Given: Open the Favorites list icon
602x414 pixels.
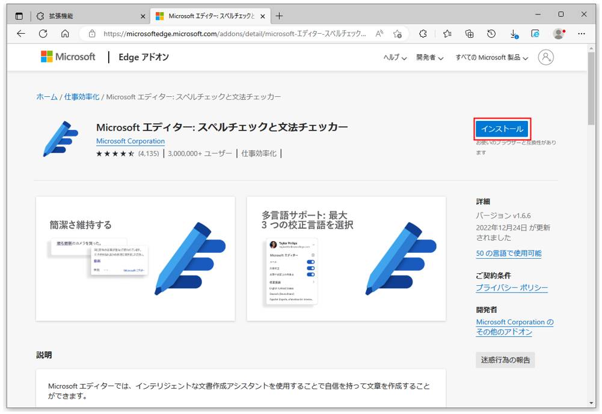Looking at the screenshot, I should click(447, 34).
